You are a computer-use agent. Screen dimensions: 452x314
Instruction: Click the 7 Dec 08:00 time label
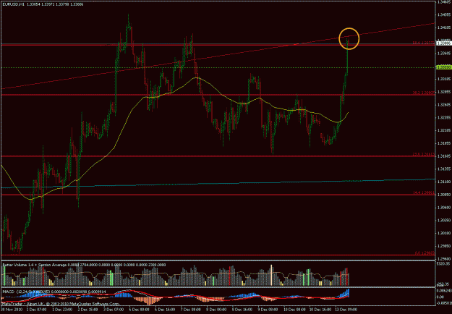(x=190, y=309)
